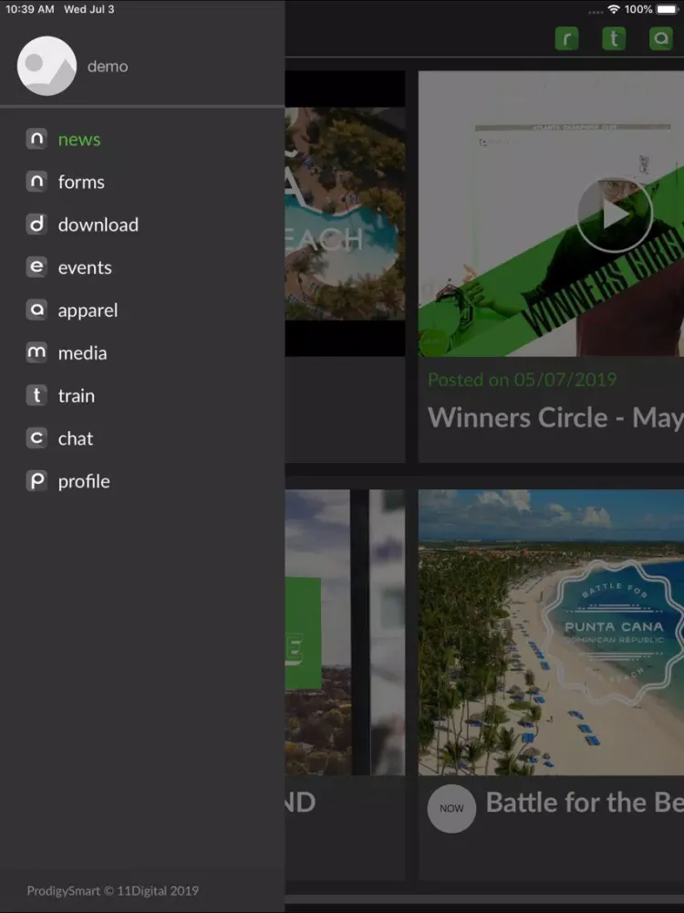
Task: Tap the 100% battery percentage text
Action: pyautogui.click(x=638, y=9)
